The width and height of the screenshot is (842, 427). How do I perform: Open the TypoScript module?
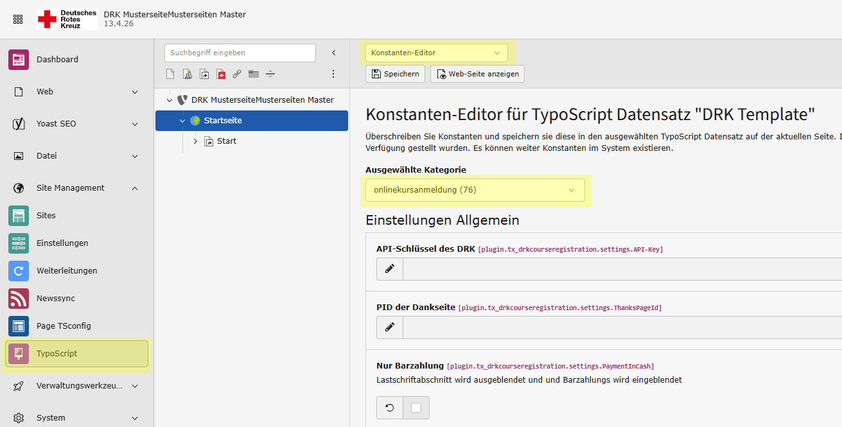tap(76, 353)
